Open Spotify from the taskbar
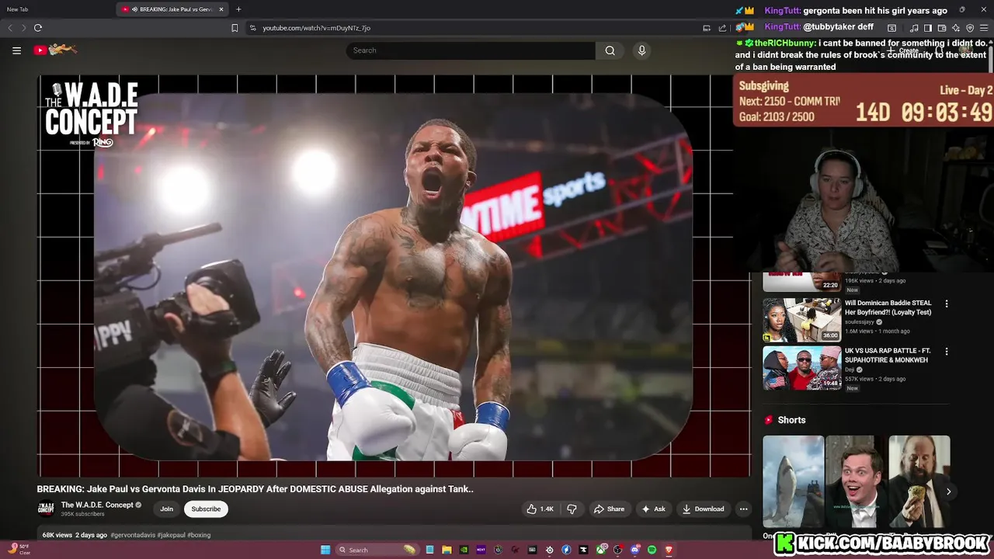Viewport: 994px width, 559px height. [x=652, y=550]
